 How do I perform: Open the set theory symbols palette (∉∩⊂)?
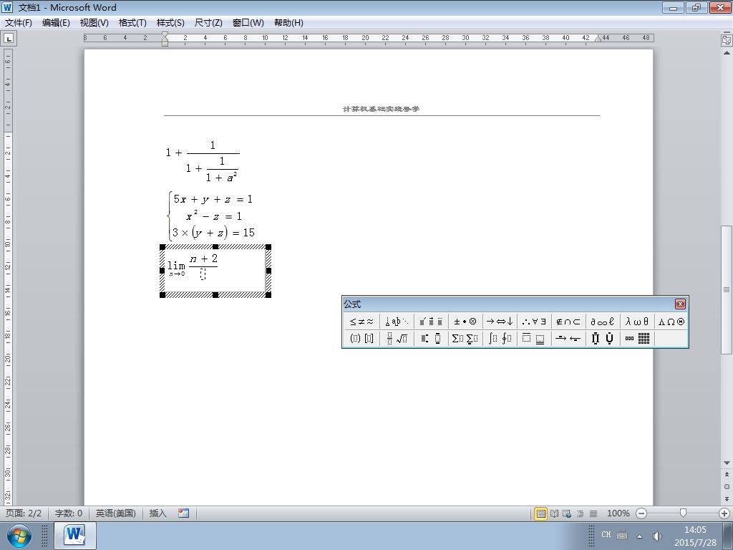click(x=568, y=322)
